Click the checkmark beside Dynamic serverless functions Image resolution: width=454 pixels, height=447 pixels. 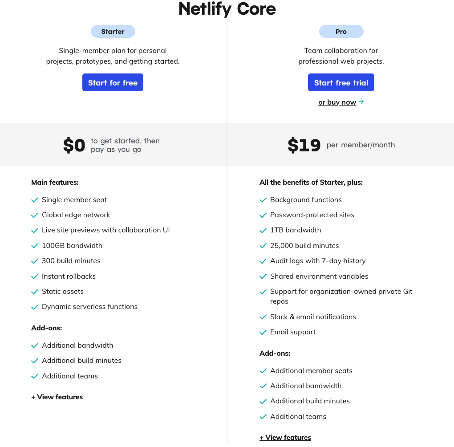coord(35,307)
